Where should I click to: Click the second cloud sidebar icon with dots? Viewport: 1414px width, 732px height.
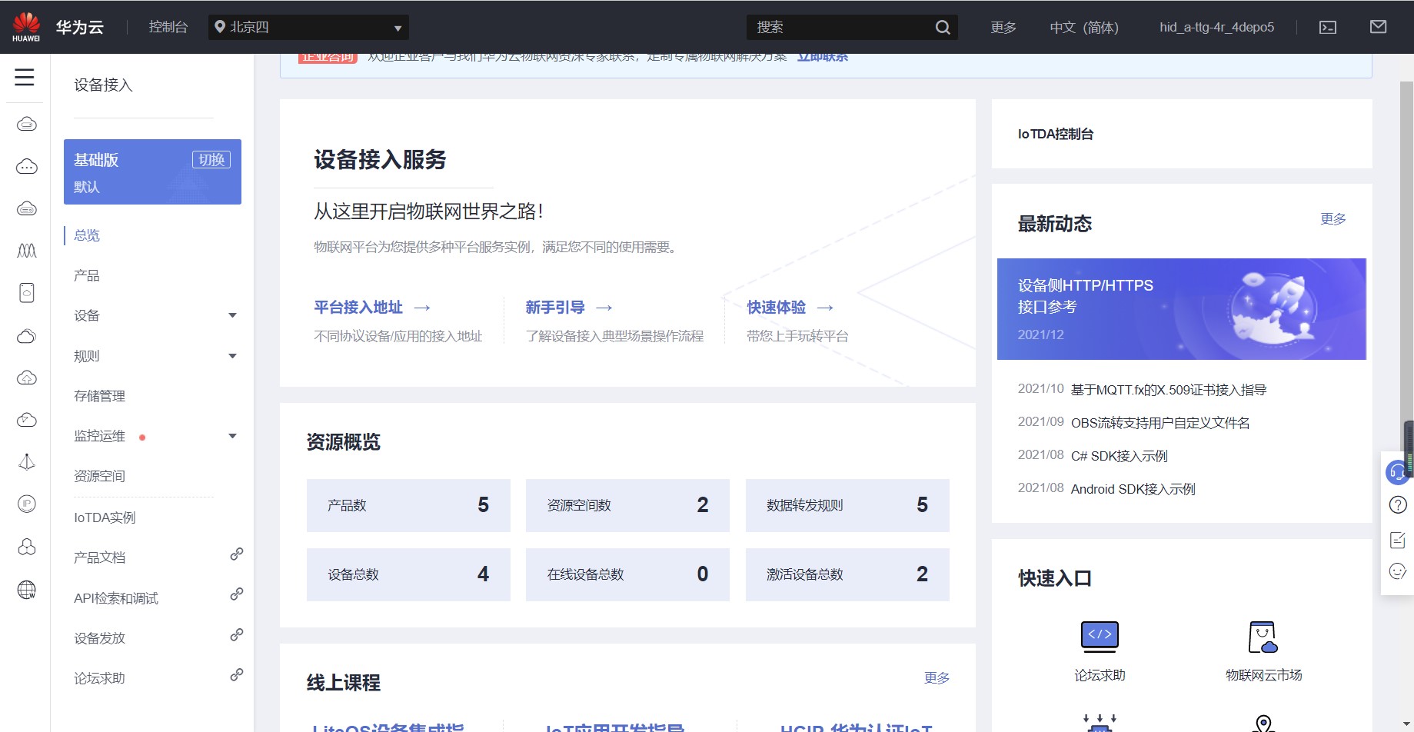(x=27, y=166)
